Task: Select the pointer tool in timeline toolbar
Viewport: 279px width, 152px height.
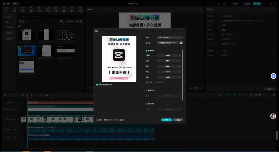Action: (5, 95)
